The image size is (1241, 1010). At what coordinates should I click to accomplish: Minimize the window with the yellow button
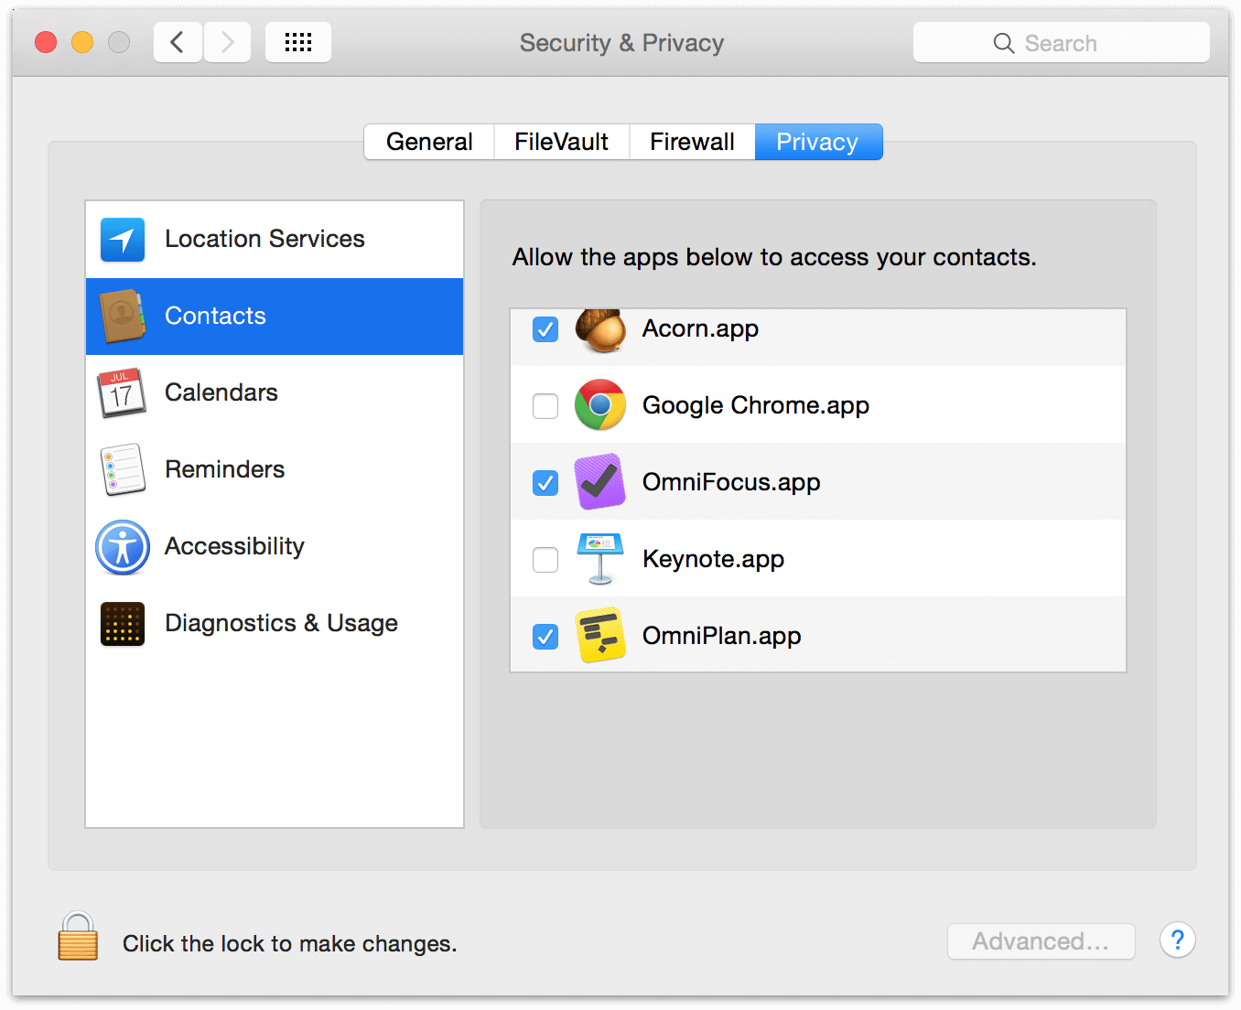(82, 42)
